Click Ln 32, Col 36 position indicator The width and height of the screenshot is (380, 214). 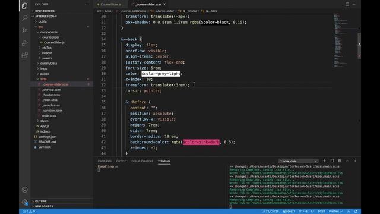click(x=270, y=212)
